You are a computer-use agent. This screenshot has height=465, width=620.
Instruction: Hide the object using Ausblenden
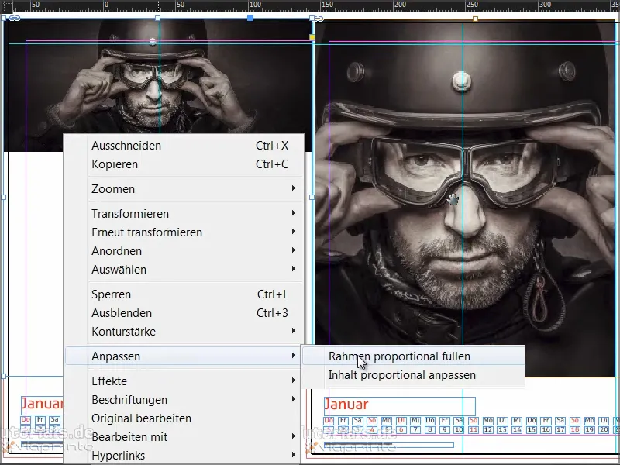(x=121, y=313)
